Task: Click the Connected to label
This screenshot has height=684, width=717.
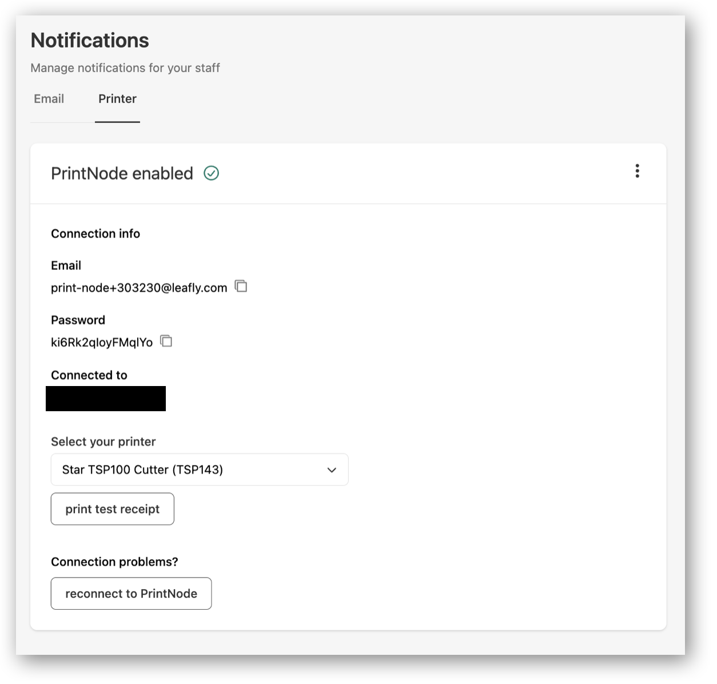Action: pyautogui.click(x=89, y=375)
